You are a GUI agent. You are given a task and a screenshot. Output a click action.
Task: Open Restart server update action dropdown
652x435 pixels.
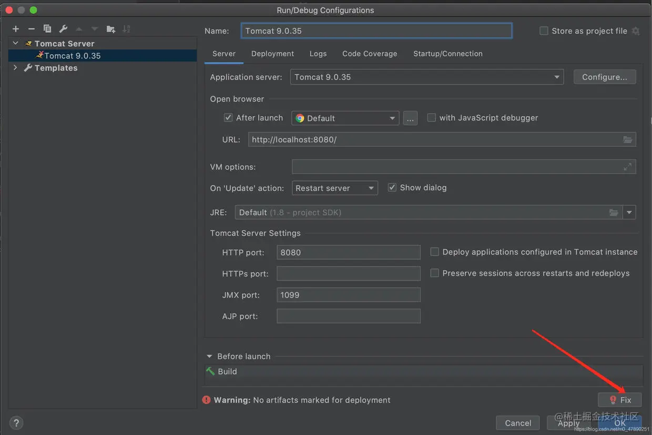335,188
